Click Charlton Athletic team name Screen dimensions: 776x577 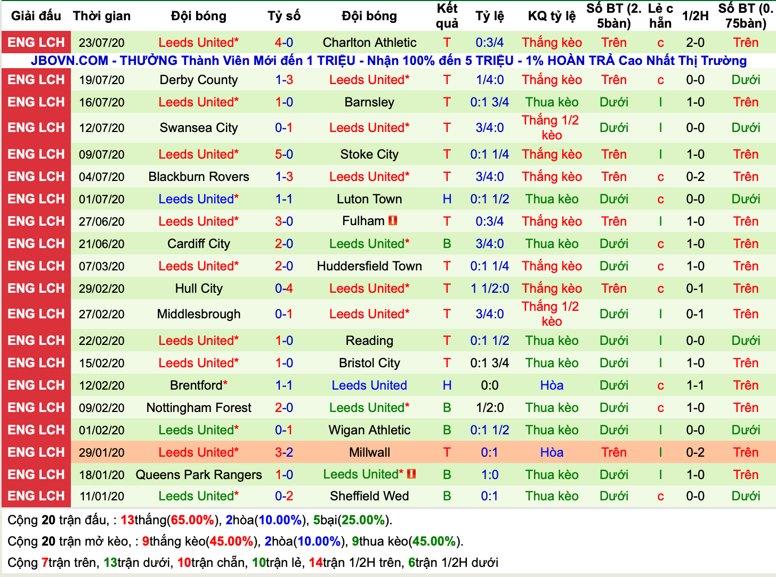(x=369, y=43)
